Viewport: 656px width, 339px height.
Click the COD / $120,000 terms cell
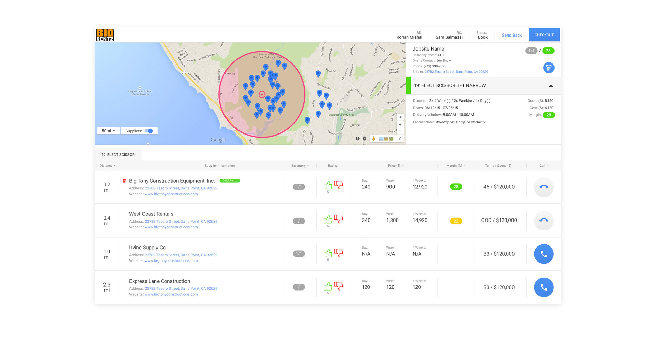(x=499, y=220)
